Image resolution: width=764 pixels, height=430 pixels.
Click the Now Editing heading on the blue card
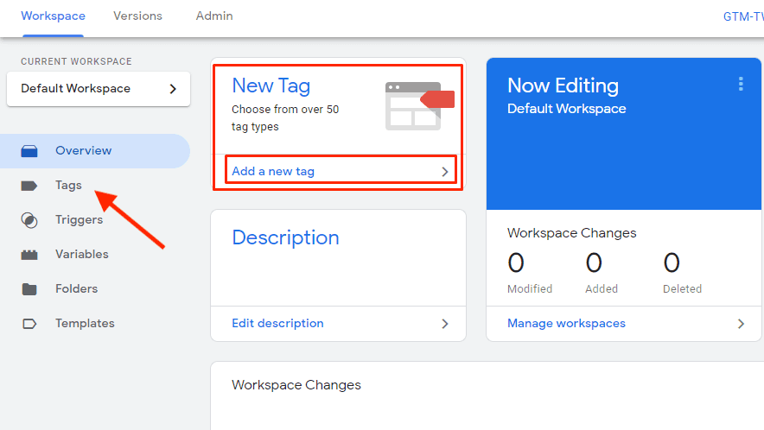(x=563, y=85)
